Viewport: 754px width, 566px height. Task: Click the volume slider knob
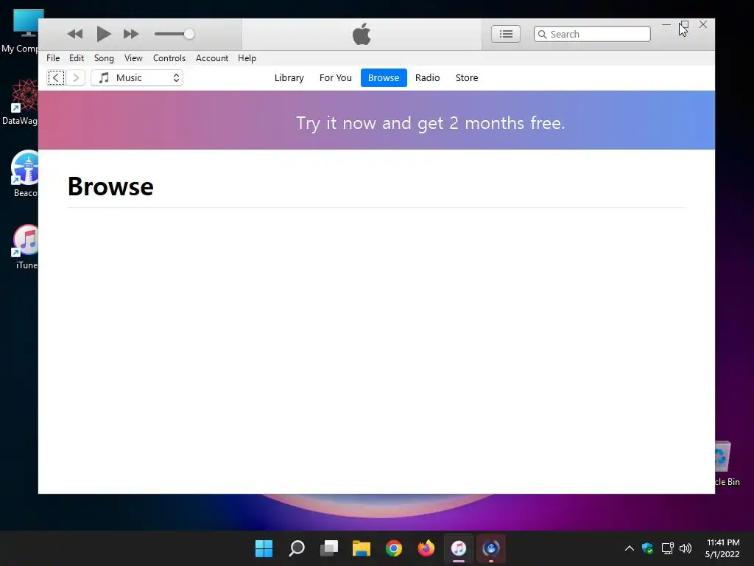click(189, 34)
